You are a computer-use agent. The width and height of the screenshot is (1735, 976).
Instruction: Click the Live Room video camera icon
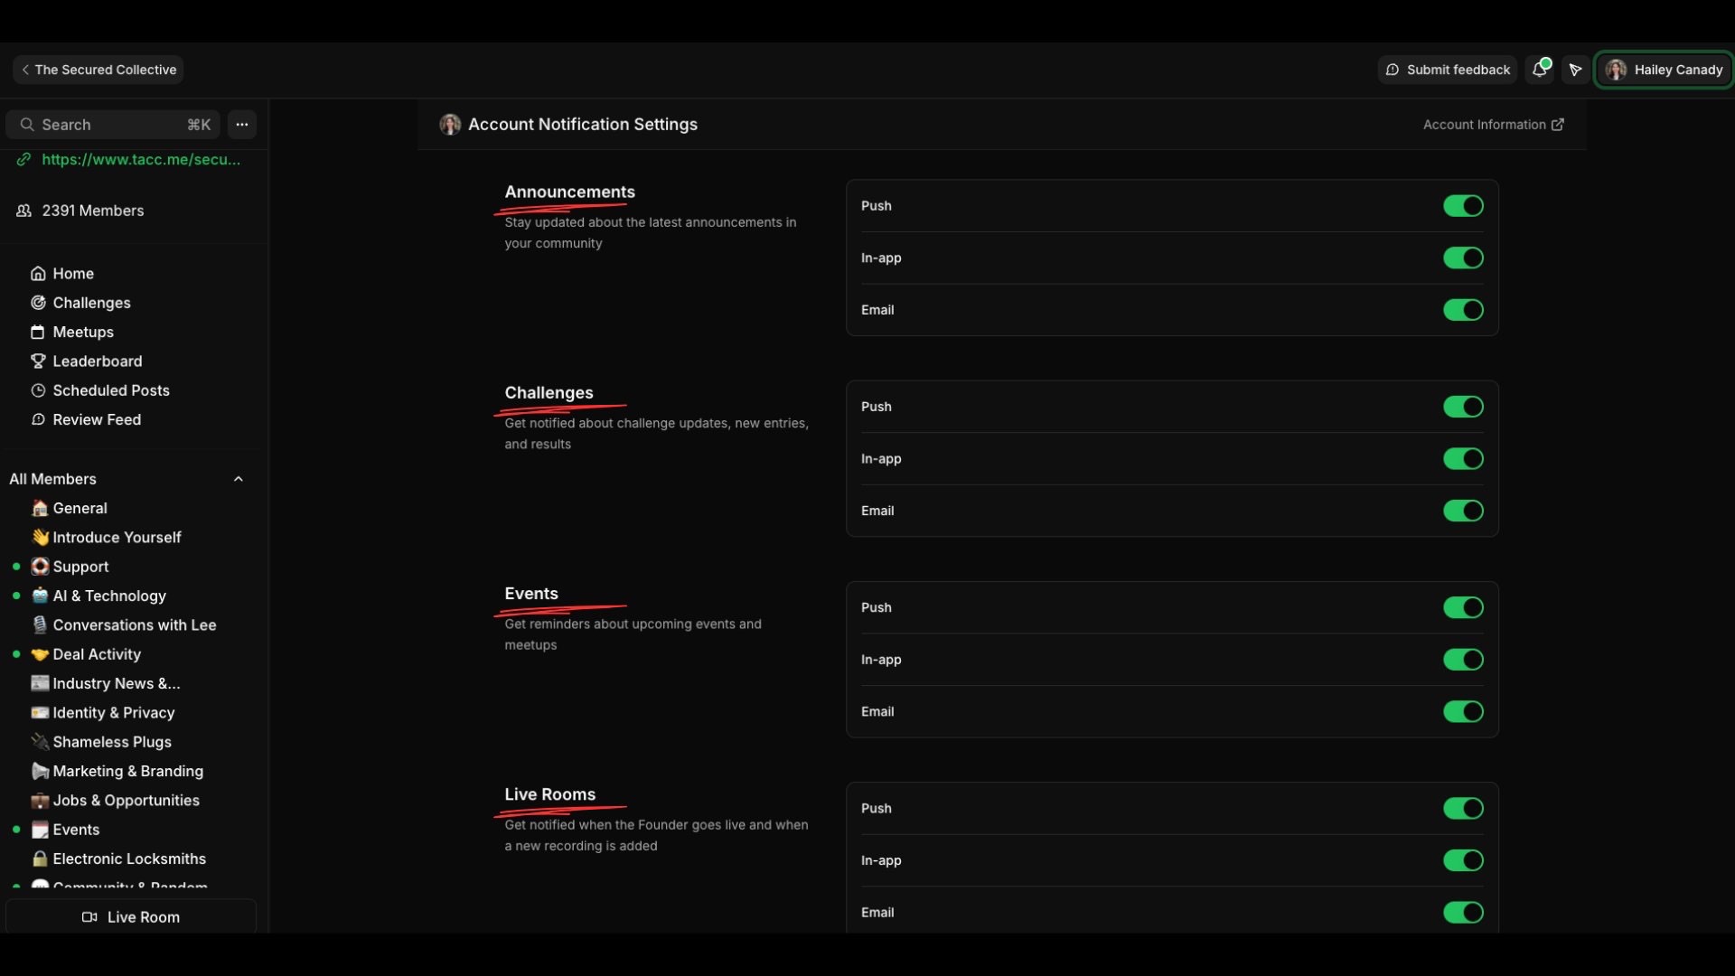pos(89,917)
